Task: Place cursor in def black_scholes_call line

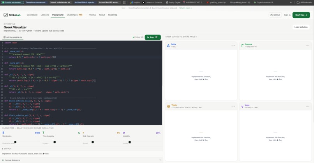Action: pyautogui.click(x=28, y=101)
